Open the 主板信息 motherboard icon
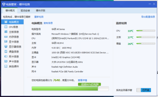The width and height of the screenshot is (158, 97). coord(6,32)
